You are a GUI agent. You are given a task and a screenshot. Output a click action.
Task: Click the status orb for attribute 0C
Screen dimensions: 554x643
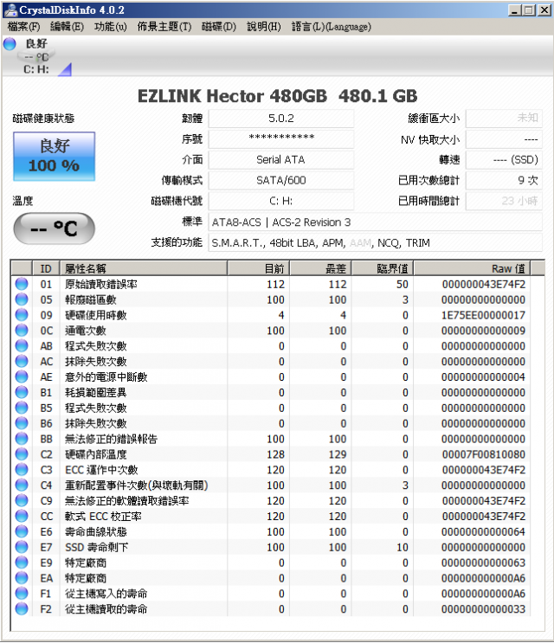coord(22,330)
